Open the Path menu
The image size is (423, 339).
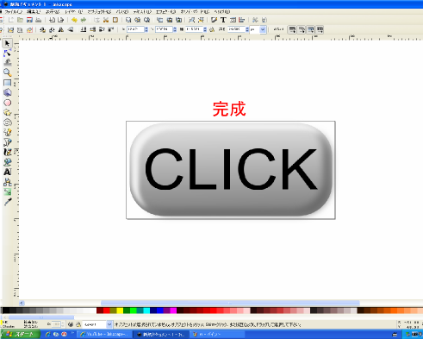pyautogui.click(x=122, y=12)
